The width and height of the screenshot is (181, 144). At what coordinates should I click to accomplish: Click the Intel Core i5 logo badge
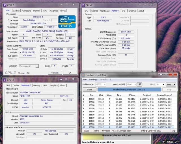pyautogui.click(x=67, y=22)
